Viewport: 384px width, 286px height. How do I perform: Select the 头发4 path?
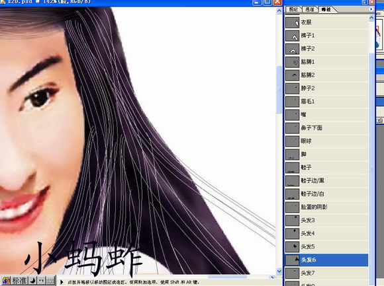(326, 233)
